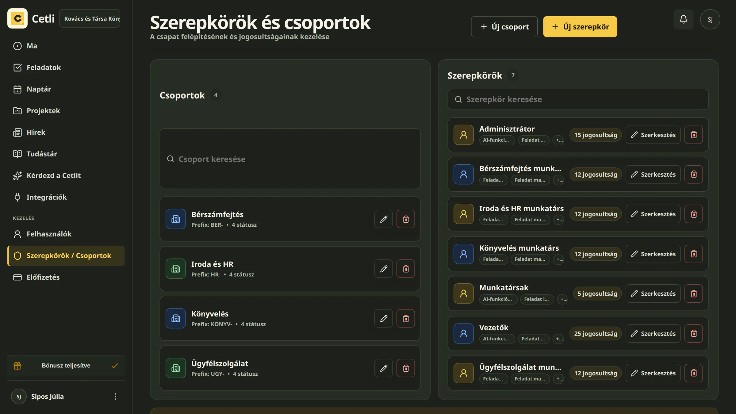The height and width of the screenshot is (414, 736).
Task: Expand more tags for Könyvelés munkatárs
Action: (x=559, y=259)
